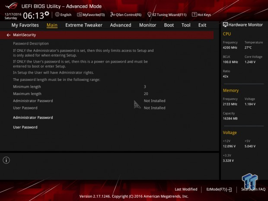Click the Version 2.17.1246 copyright line

click(134, 196)
